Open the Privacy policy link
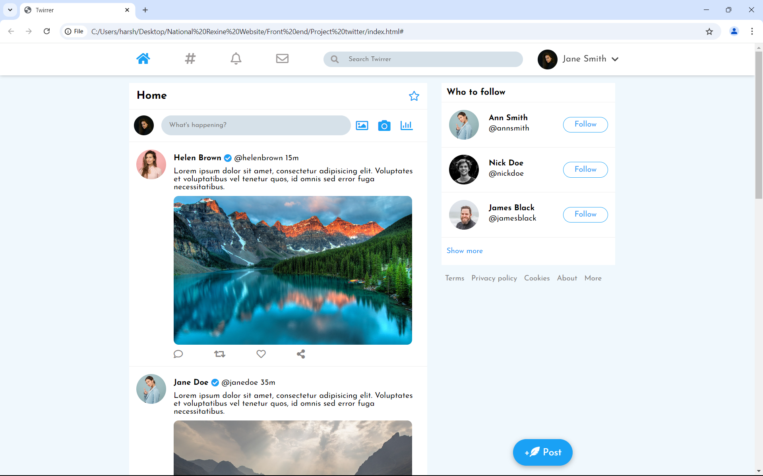The width and height of the screenshot is (763, 476). tap(494, 278)
